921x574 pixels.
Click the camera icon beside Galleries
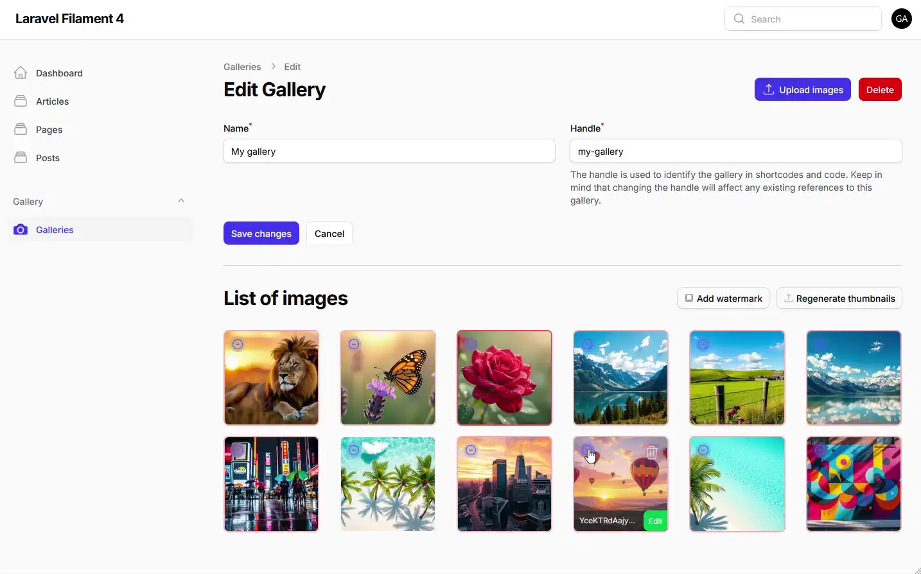(20, 229)
